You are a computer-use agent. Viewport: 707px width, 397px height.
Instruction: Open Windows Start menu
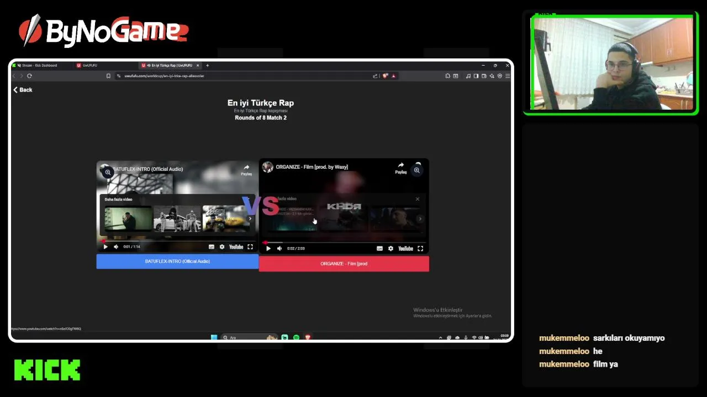tap(214, 337)
